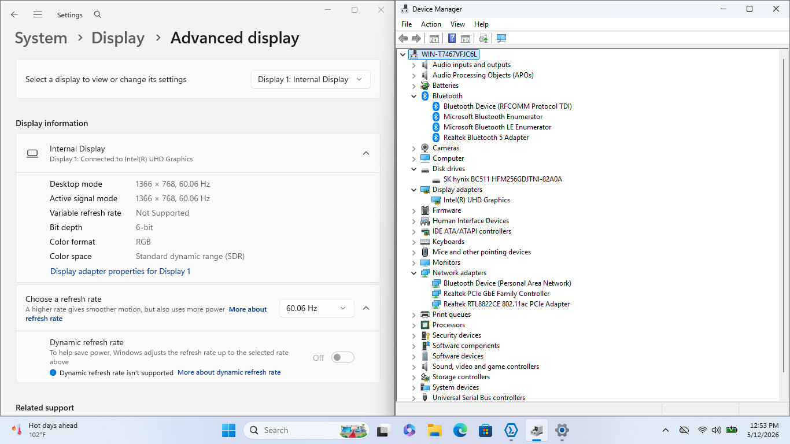This screenshot has height=444, width=790.
Task: Open search from the Settings header magnifier
Action: [98, 14]
